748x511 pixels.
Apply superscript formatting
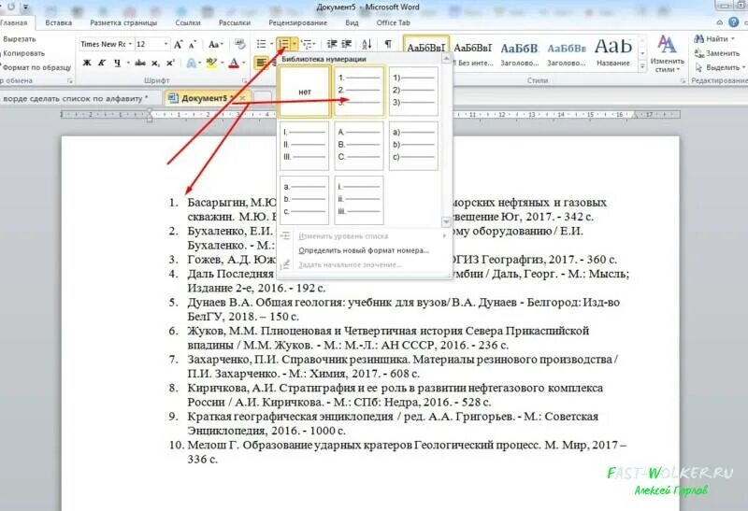(x=170, y=63)
